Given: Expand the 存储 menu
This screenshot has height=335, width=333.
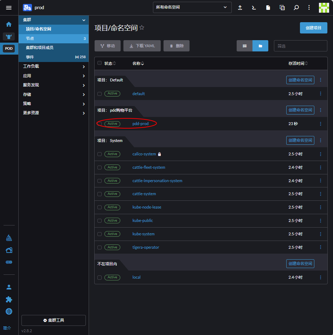Looking at the screenshot, I should coord(53,94).
